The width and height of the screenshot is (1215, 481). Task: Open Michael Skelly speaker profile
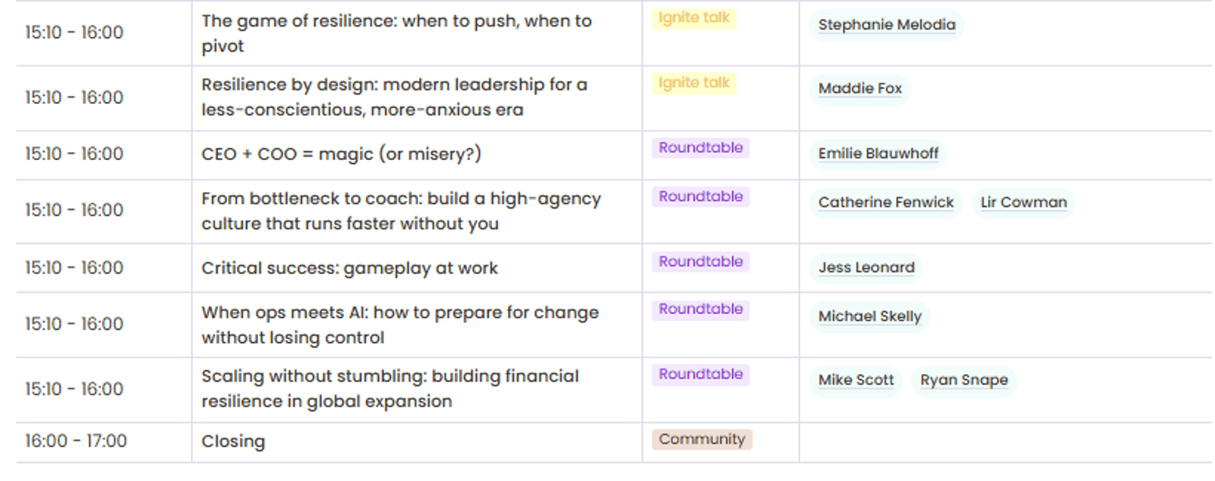[x=869, y=316]
